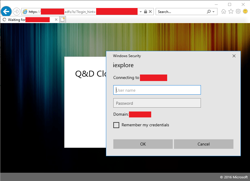Click the lock security icon in address bar
Image resolution: width=250 pixels, height=181 pixels.
145,12
